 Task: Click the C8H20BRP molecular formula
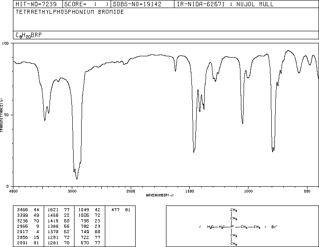29,35
